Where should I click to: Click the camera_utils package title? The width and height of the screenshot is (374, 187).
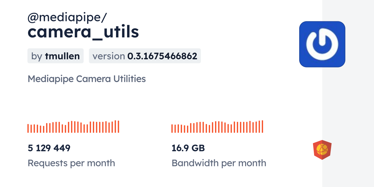(83, 32)
